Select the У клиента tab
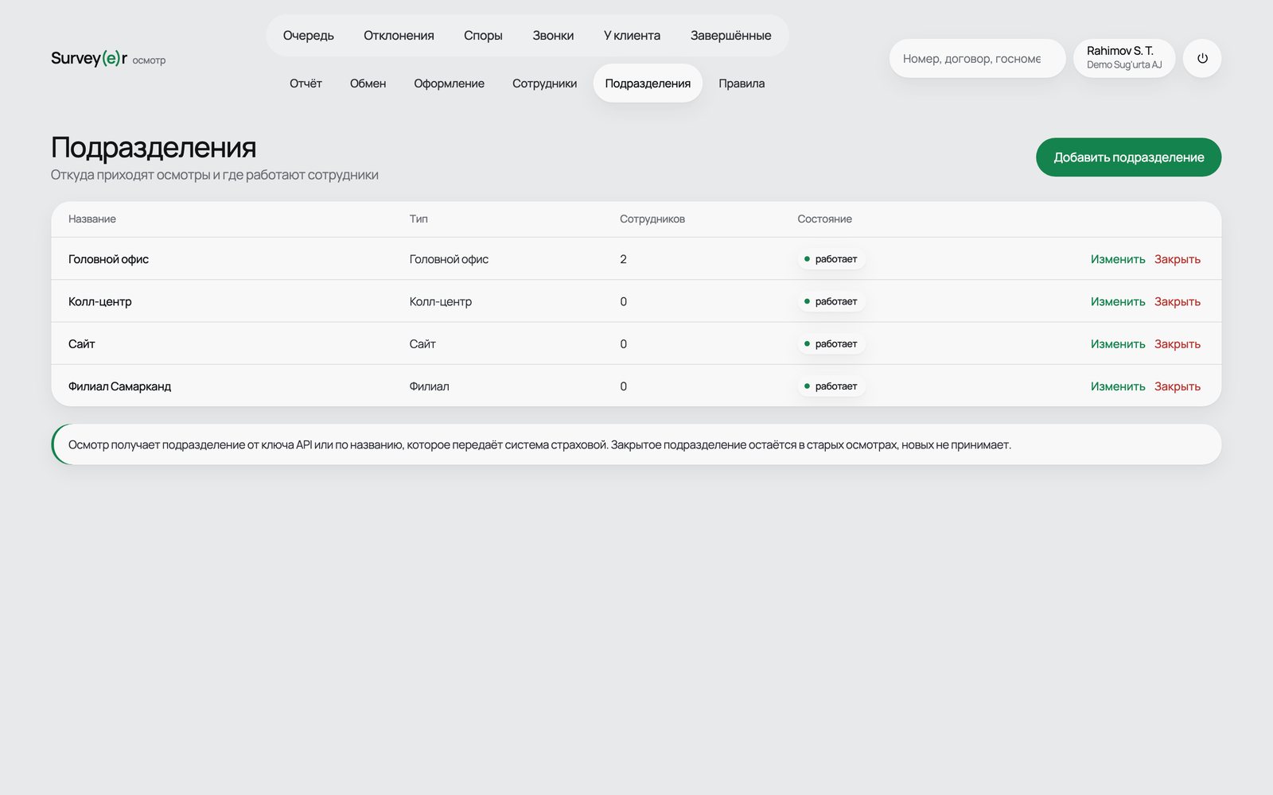 632,35
